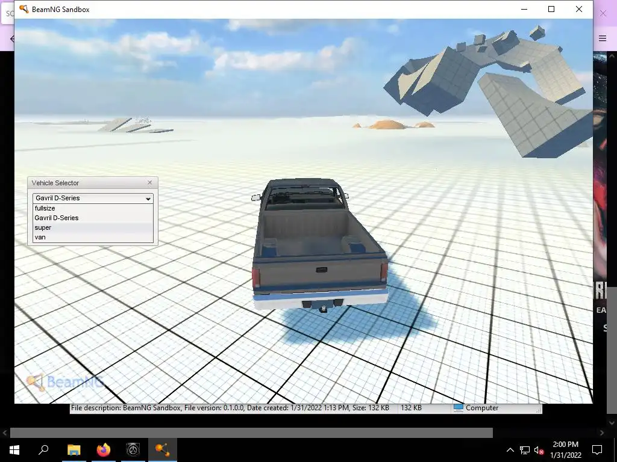Open the SCP app taskbar icon
Screen dimensions: 617x462
(x=133, y=450)
